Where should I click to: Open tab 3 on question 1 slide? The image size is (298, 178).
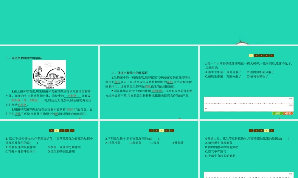(x=261, y=55)
